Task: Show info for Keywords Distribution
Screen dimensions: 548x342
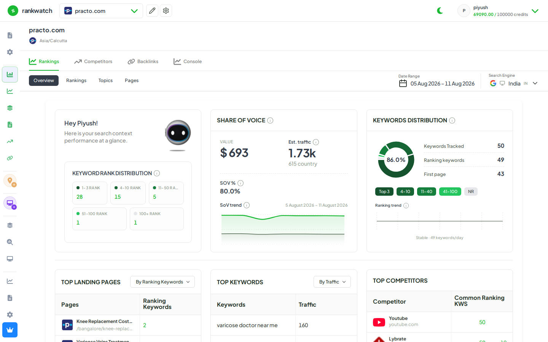Action: coord(452,120)
